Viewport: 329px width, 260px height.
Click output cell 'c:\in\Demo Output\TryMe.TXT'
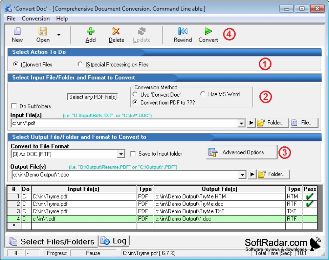click(220, 211)
